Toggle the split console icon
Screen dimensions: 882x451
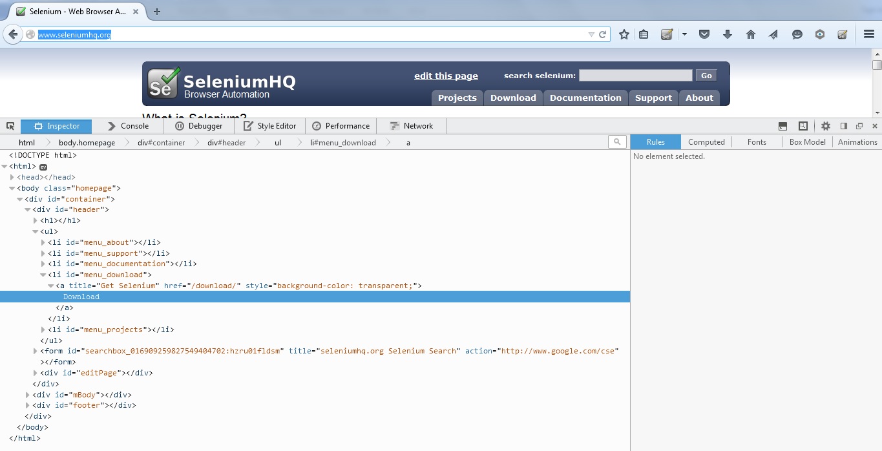tap(782, 126)
